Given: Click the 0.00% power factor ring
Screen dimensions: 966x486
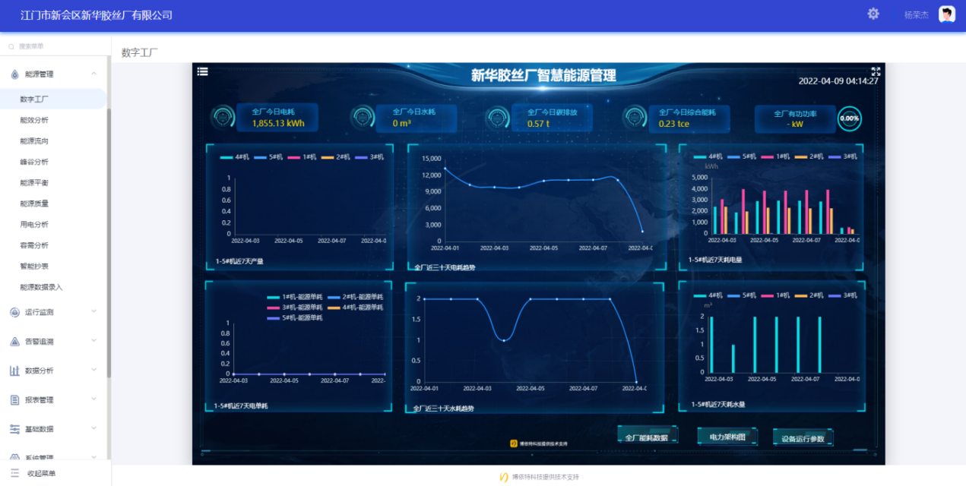Looking at the screenshot, I should click(x=849, y=118).
